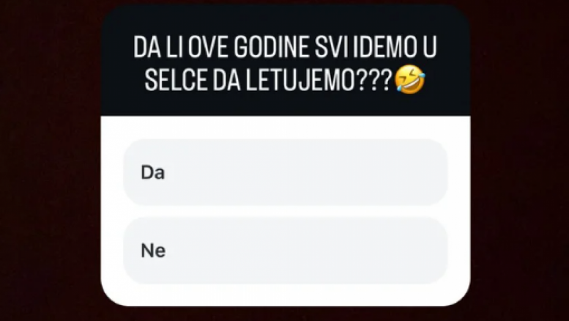Vote for the Da poll option
This screenshot has height=321, width=569.
click(x=285, y=172)
